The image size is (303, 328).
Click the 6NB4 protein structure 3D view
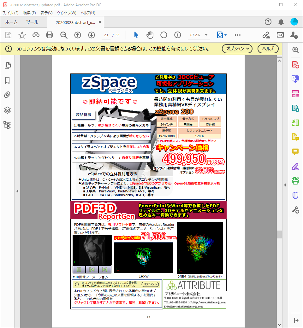200,248
